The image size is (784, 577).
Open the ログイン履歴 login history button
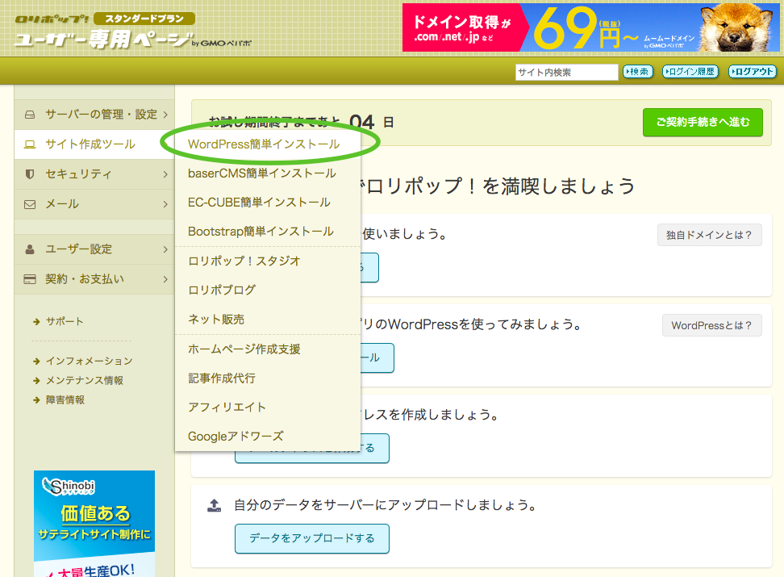[x=690, y=72]
